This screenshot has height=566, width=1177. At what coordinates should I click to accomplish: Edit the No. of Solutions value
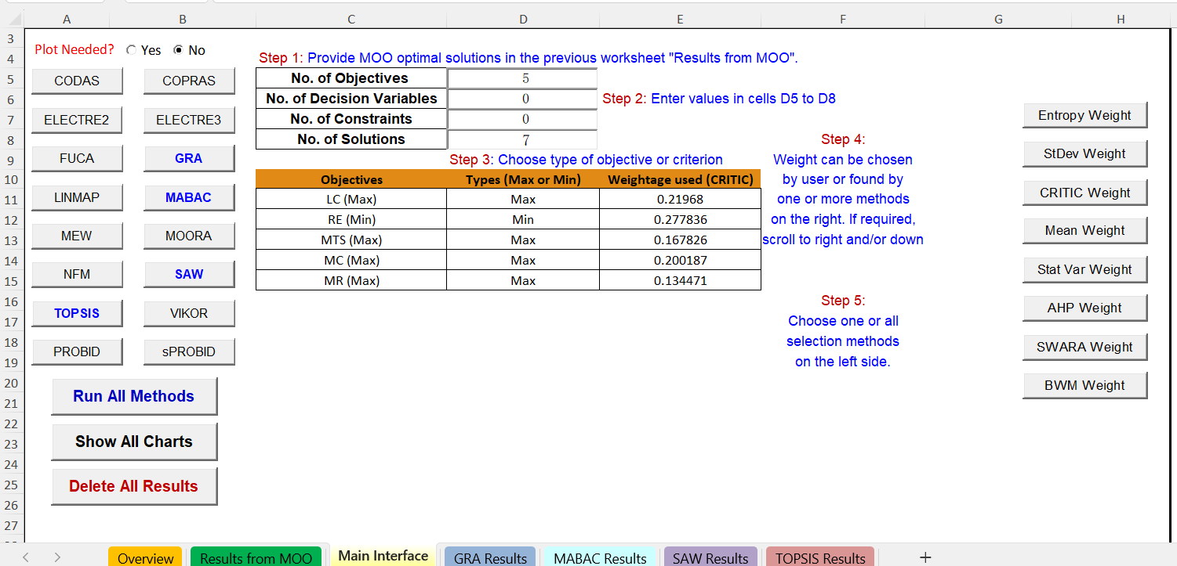coord(522,139)
